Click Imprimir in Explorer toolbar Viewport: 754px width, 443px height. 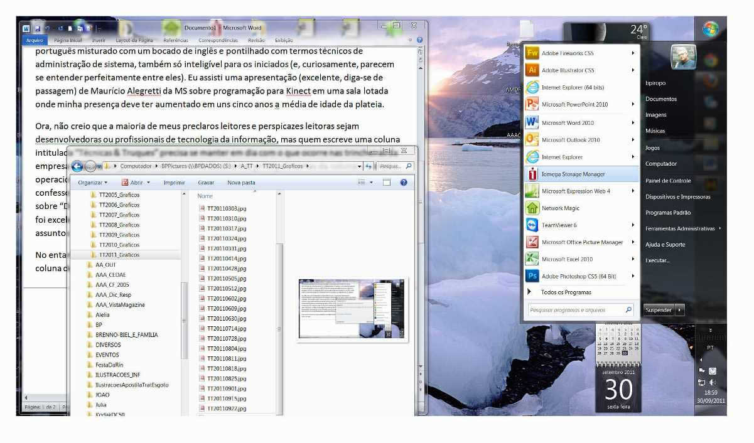[x=174, y=183]
